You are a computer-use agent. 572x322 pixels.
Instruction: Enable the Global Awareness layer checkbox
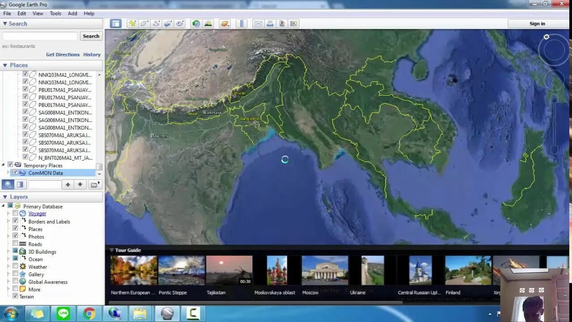(15, 281)
